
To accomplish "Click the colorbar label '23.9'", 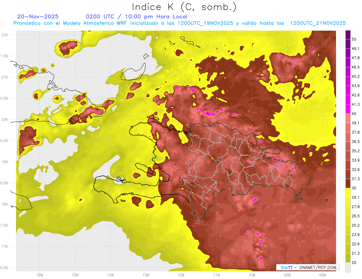I will pyautogui.click(x=356, y=235).
